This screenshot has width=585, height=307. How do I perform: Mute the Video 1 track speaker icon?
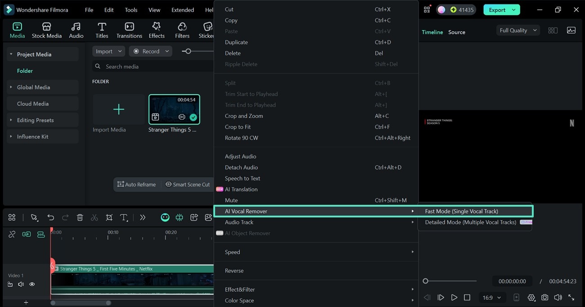(21, 284)
